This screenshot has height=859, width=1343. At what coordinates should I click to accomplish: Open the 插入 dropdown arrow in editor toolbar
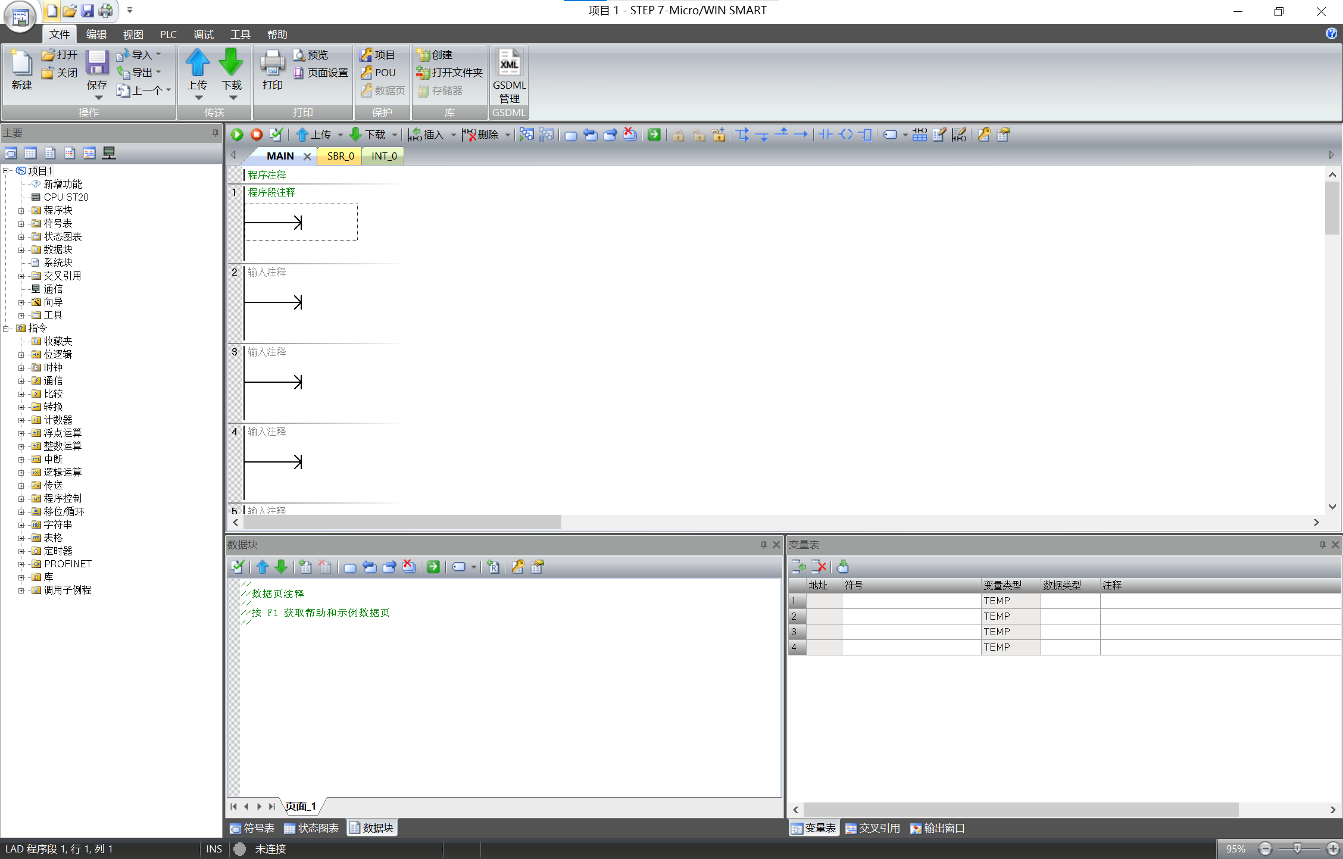453,135
